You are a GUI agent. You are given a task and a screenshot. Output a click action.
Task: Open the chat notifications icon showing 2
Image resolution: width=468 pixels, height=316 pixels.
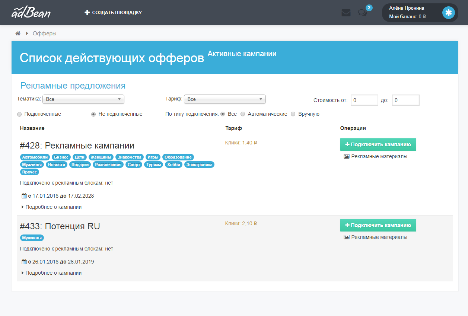coord(362,13)
